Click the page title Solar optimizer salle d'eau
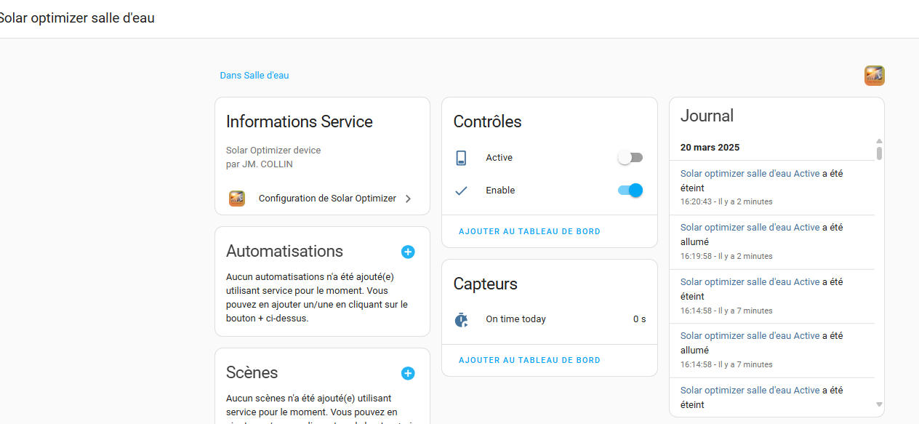This screenshot has width=919, height=424. pyautogui.click(x=76, y=18)
